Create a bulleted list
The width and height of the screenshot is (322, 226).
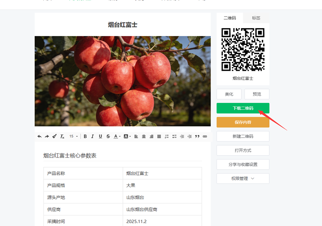(x=174, y=136)
